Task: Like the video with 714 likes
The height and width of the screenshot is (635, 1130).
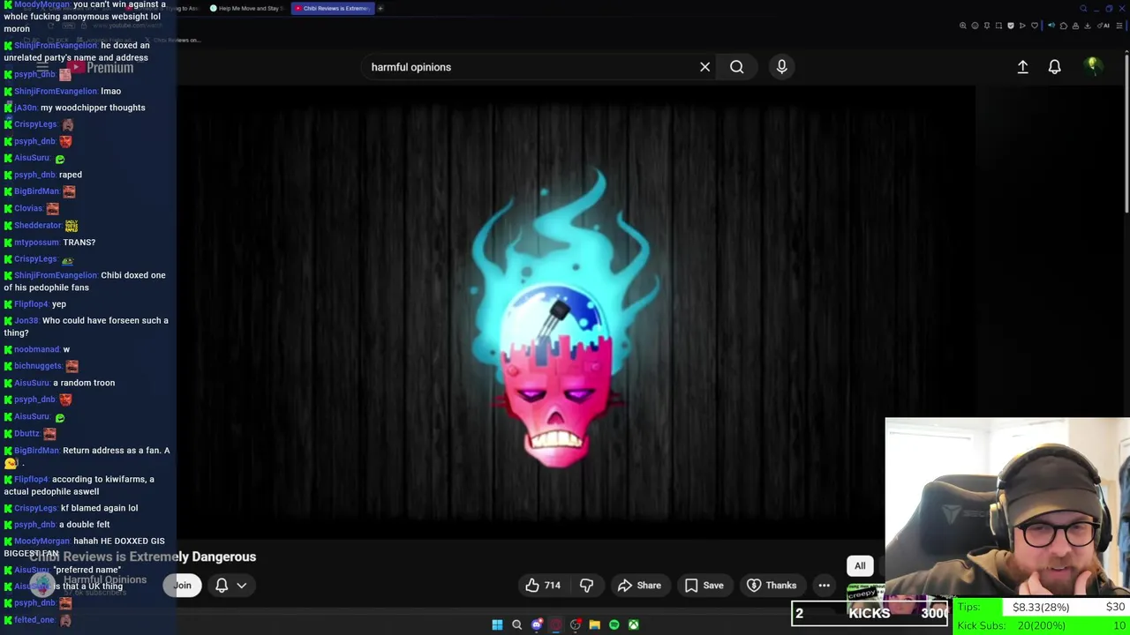Action: click(x=543, y=586)
